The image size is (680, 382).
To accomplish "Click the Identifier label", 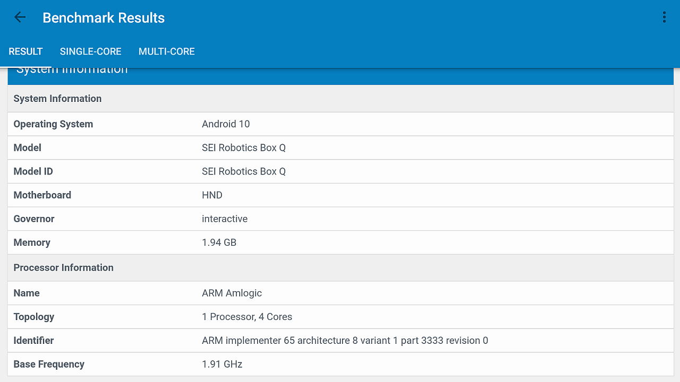I will coord(33,341).
